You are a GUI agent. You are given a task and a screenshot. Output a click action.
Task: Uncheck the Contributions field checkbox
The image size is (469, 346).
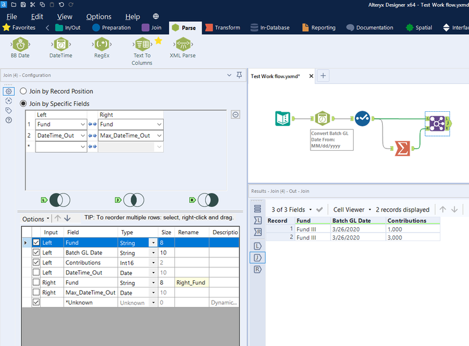36,262
